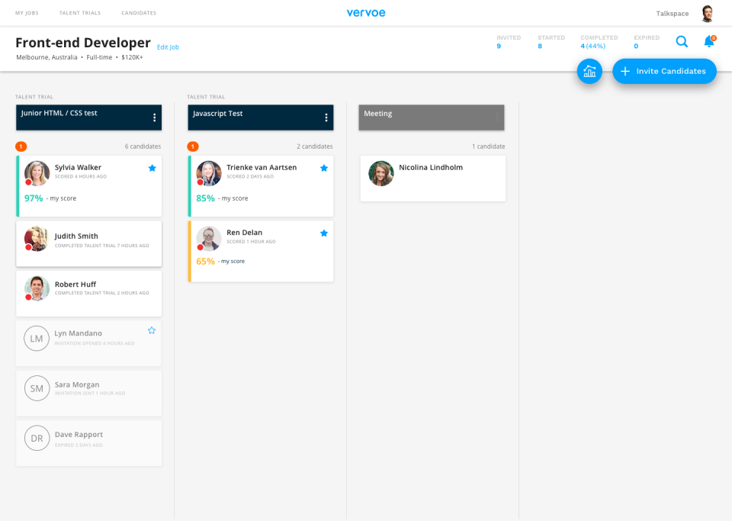Click '6 candidates' count label
Image resolution: width=732 pixels, height=521 pixels.
pyautogui.click(x=143, y=146)
